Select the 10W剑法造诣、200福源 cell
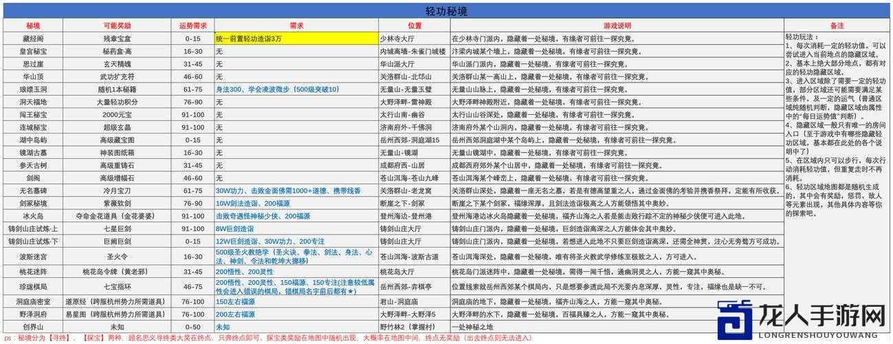This screenshot has height=344, width=893. 296,203
